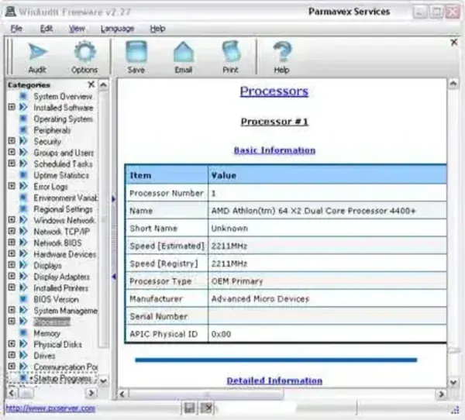Expand the Display Adapters node
Screen dimensions: 465x420
[12, 276]
